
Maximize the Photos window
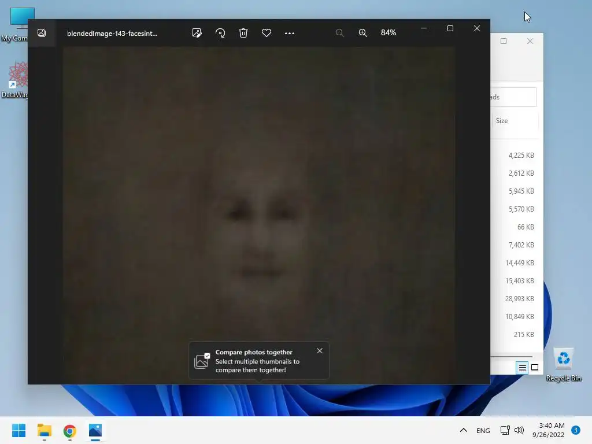tap(450, 28)
